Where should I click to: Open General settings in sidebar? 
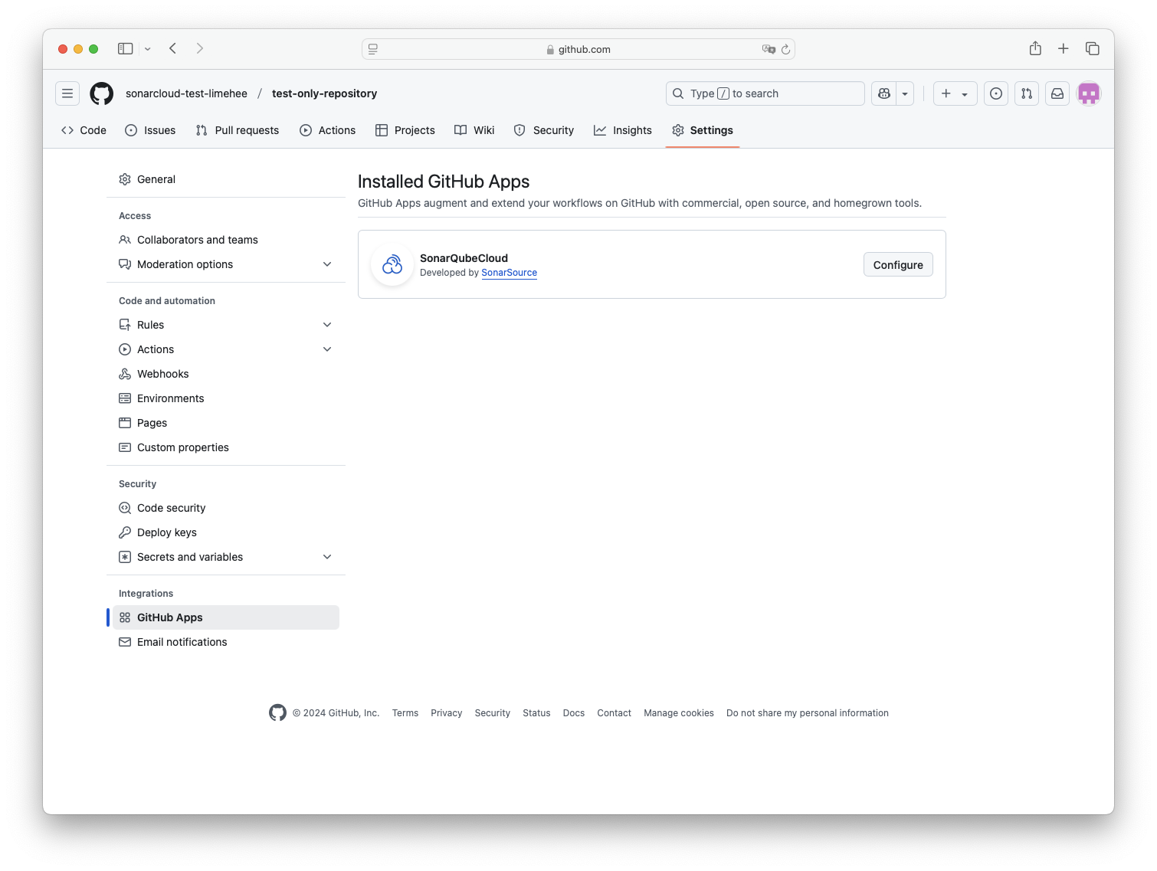pyautogui.click(x=226, y=179)
